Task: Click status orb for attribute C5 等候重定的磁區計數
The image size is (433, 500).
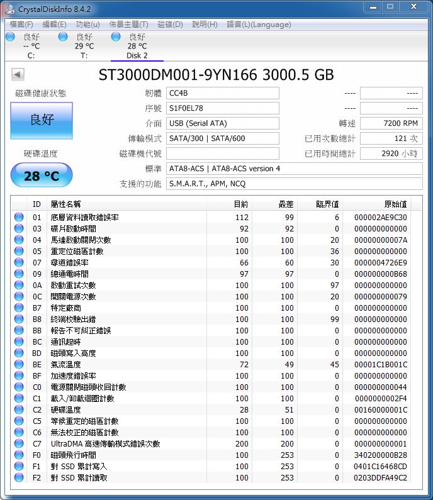Action: pos(19,421)
